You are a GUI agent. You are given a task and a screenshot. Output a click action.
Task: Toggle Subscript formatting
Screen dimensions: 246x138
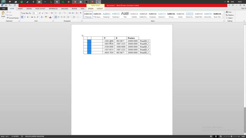coord(35,17)
